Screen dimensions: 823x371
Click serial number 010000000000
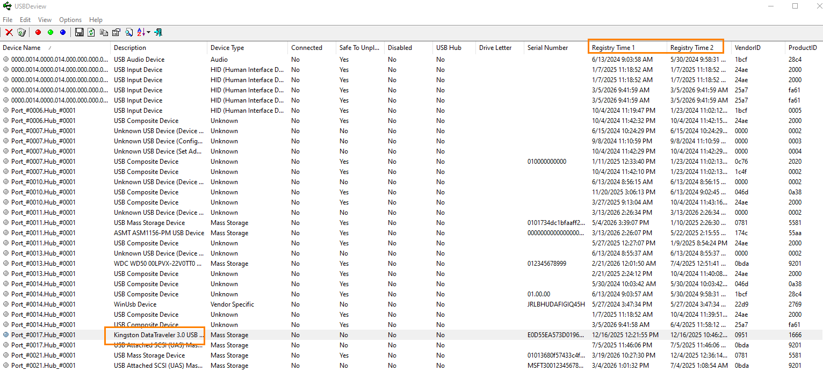tap(546, 162)
